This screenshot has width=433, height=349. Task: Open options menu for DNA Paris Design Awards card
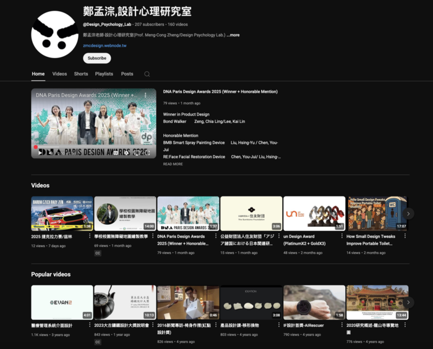point(216,236)
